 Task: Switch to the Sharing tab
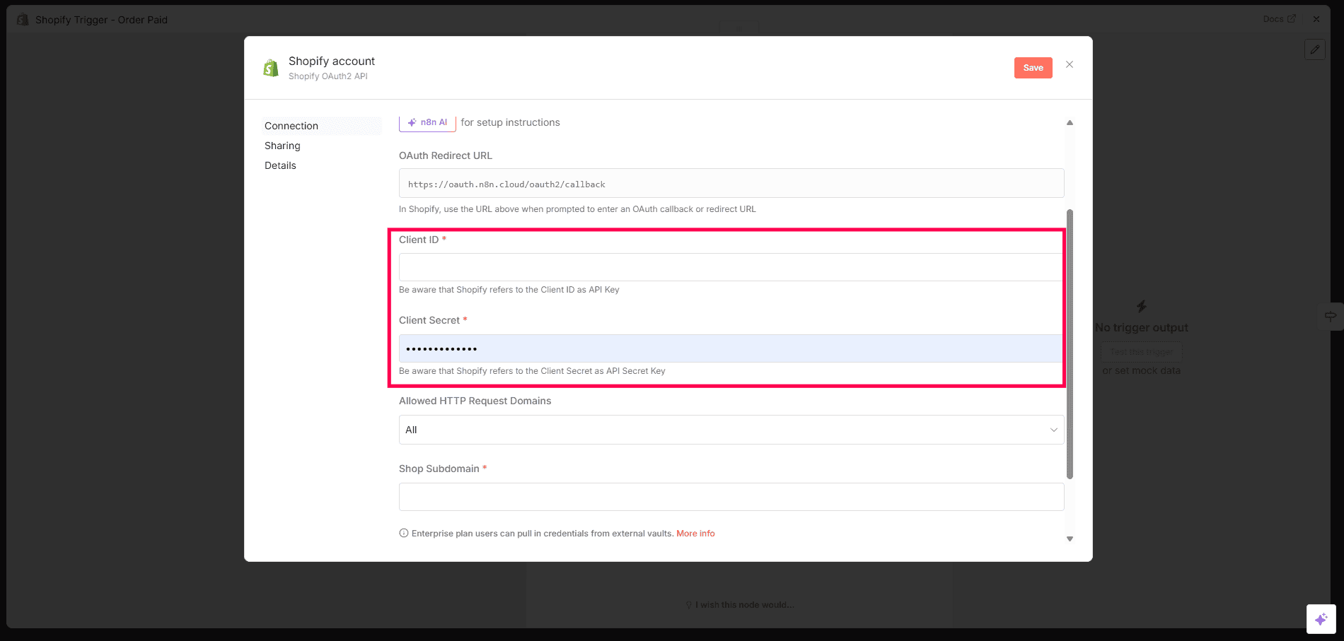click(x=282, y=146)
